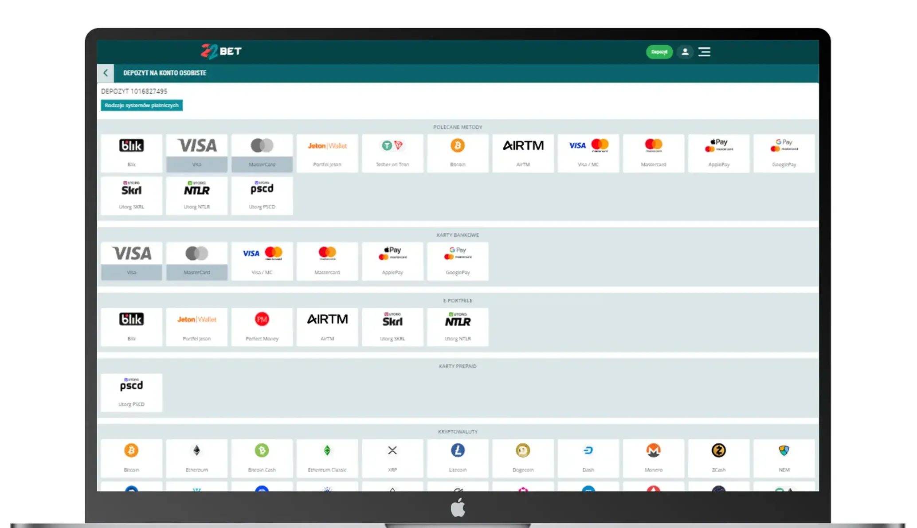Select Utorg PSCD under Karty prepaid
Viewport: 917px width, 528px height.
pyautogui.click(x=131, y=392)
